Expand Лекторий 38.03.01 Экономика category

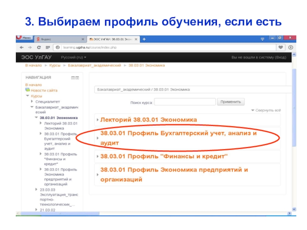pyautogui.click(x=149, y=120)
